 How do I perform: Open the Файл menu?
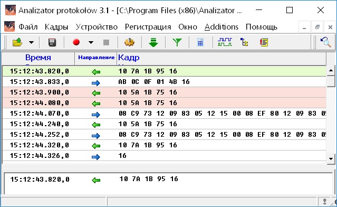click(x=28, y=27)
